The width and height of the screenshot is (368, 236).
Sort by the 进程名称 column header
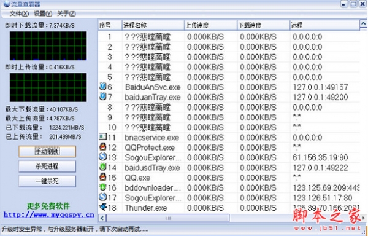tap(153, 25)
